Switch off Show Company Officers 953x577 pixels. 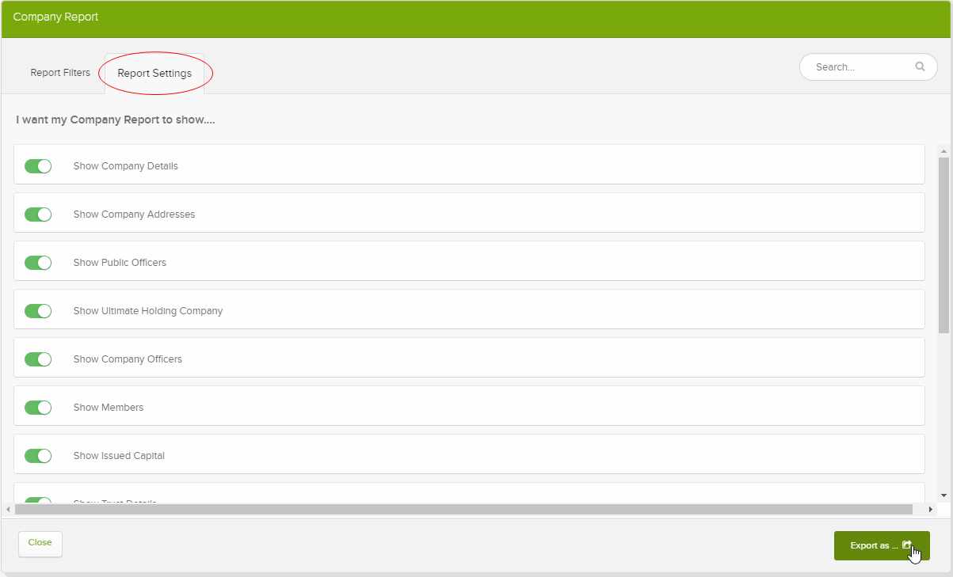pos(38,359)
